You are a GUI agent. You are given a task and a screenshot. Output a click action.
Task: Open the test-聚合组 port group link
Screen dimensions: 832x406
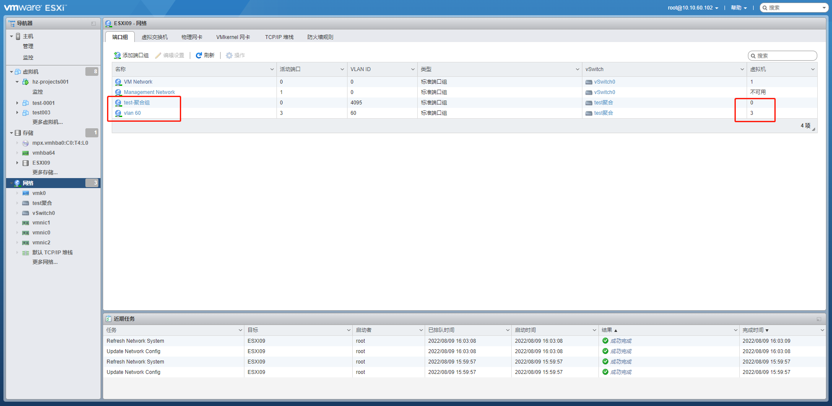137,103
